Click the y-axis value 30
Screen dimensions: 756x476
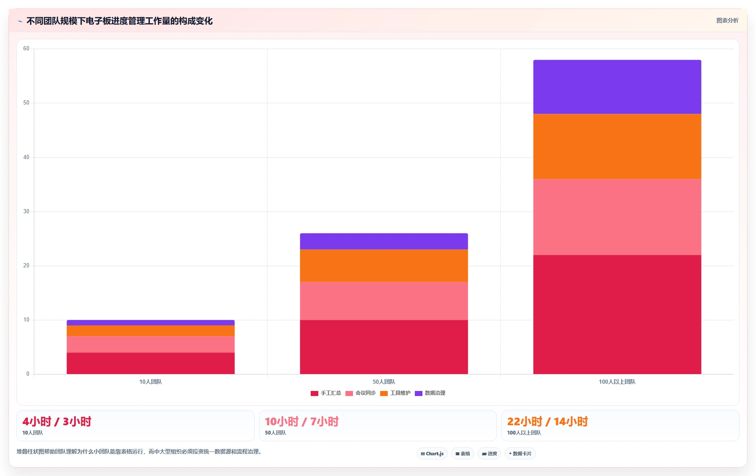(x=26, y=212)
